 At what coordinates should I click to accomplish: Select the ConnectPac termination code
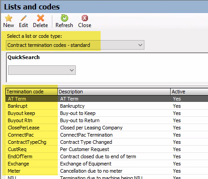coord(21,135)
